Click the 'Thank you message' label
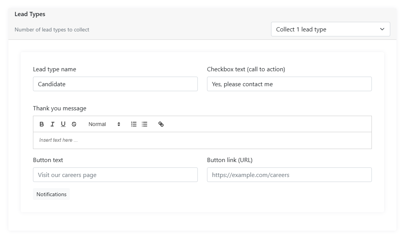 tap(59, 108)
